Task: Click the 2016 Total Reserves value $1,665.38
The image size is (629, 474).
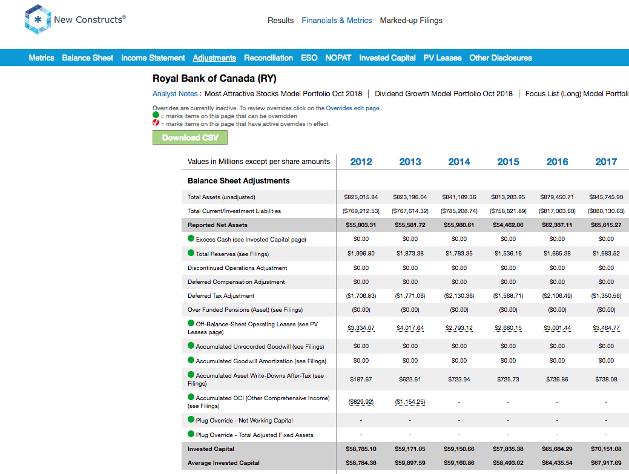Action: 557,253
